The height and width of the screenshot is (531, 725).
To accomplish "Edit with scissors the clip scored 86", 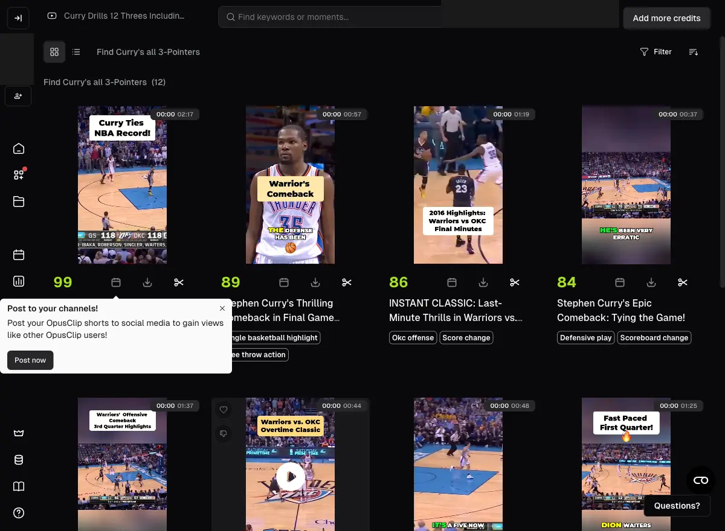I will tap(515, 282).
